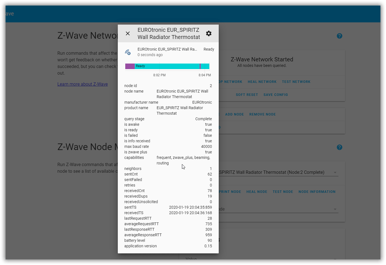Dismiss the thermostat dialog with the X
Screen dimensions: 386x265
tap(128, 33)
